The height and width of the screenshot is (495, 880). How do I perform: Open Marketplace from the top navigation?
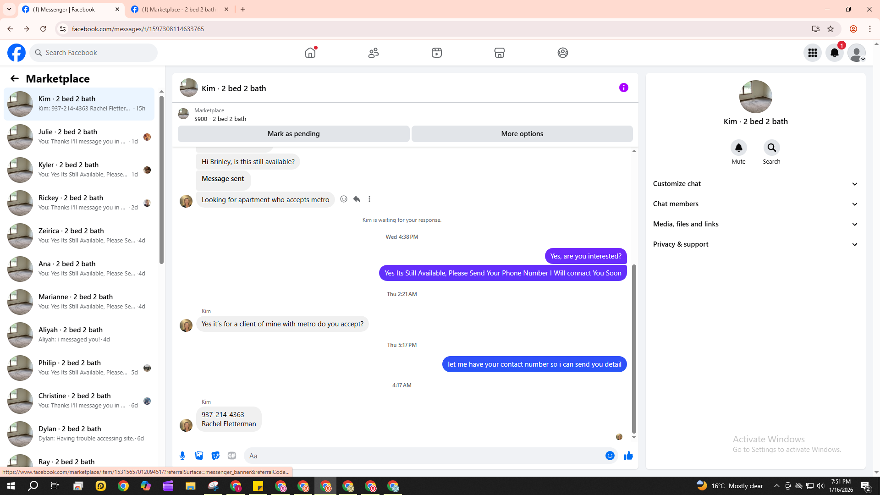500,53
